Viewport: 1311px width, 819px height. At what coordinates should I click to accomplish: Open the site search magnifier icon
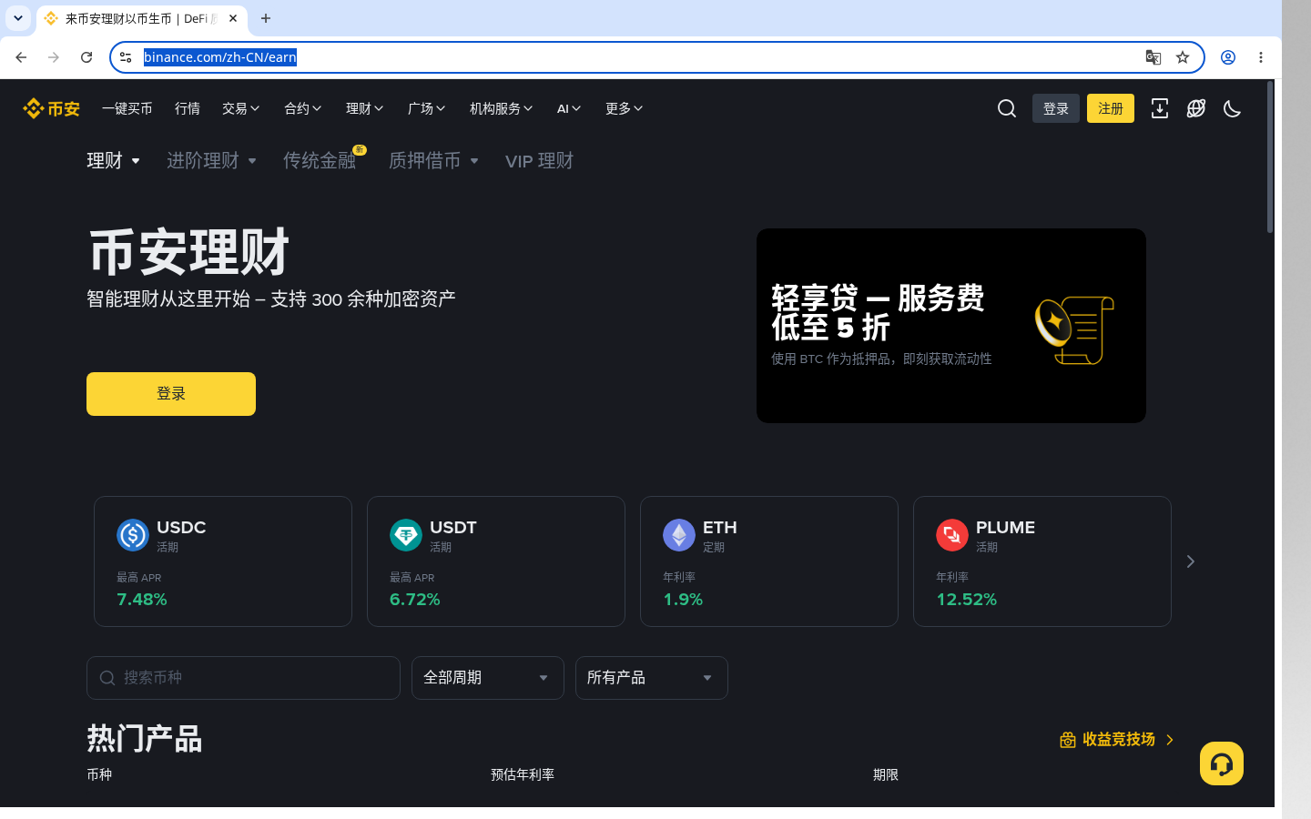(x=1007, y=108)
